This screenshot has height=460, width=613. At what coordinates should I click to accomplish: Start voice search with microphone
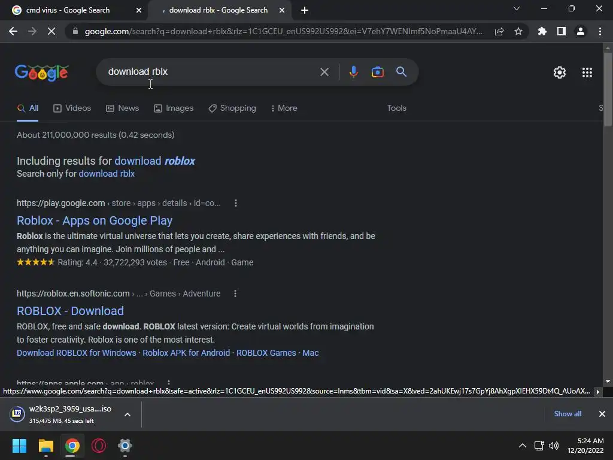pyautogui.click(x=353, y=72)
